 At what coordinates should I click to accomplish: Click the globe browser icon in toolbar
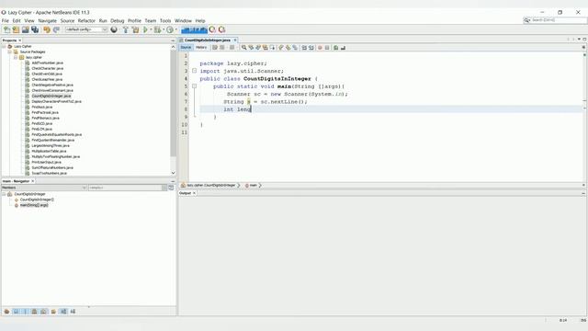[114, 29]
